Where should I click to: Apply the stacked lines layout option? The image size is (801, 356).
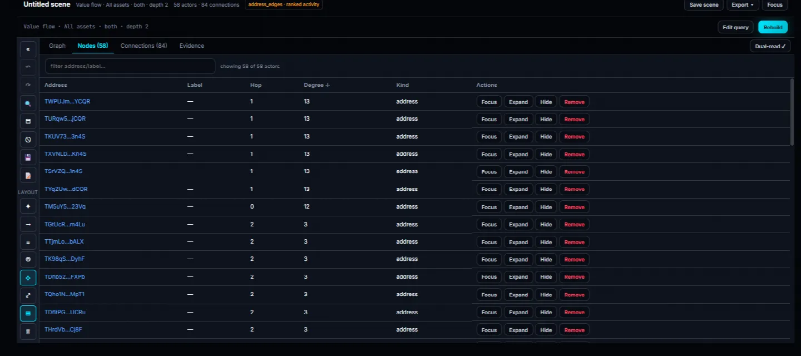(28, 242)
